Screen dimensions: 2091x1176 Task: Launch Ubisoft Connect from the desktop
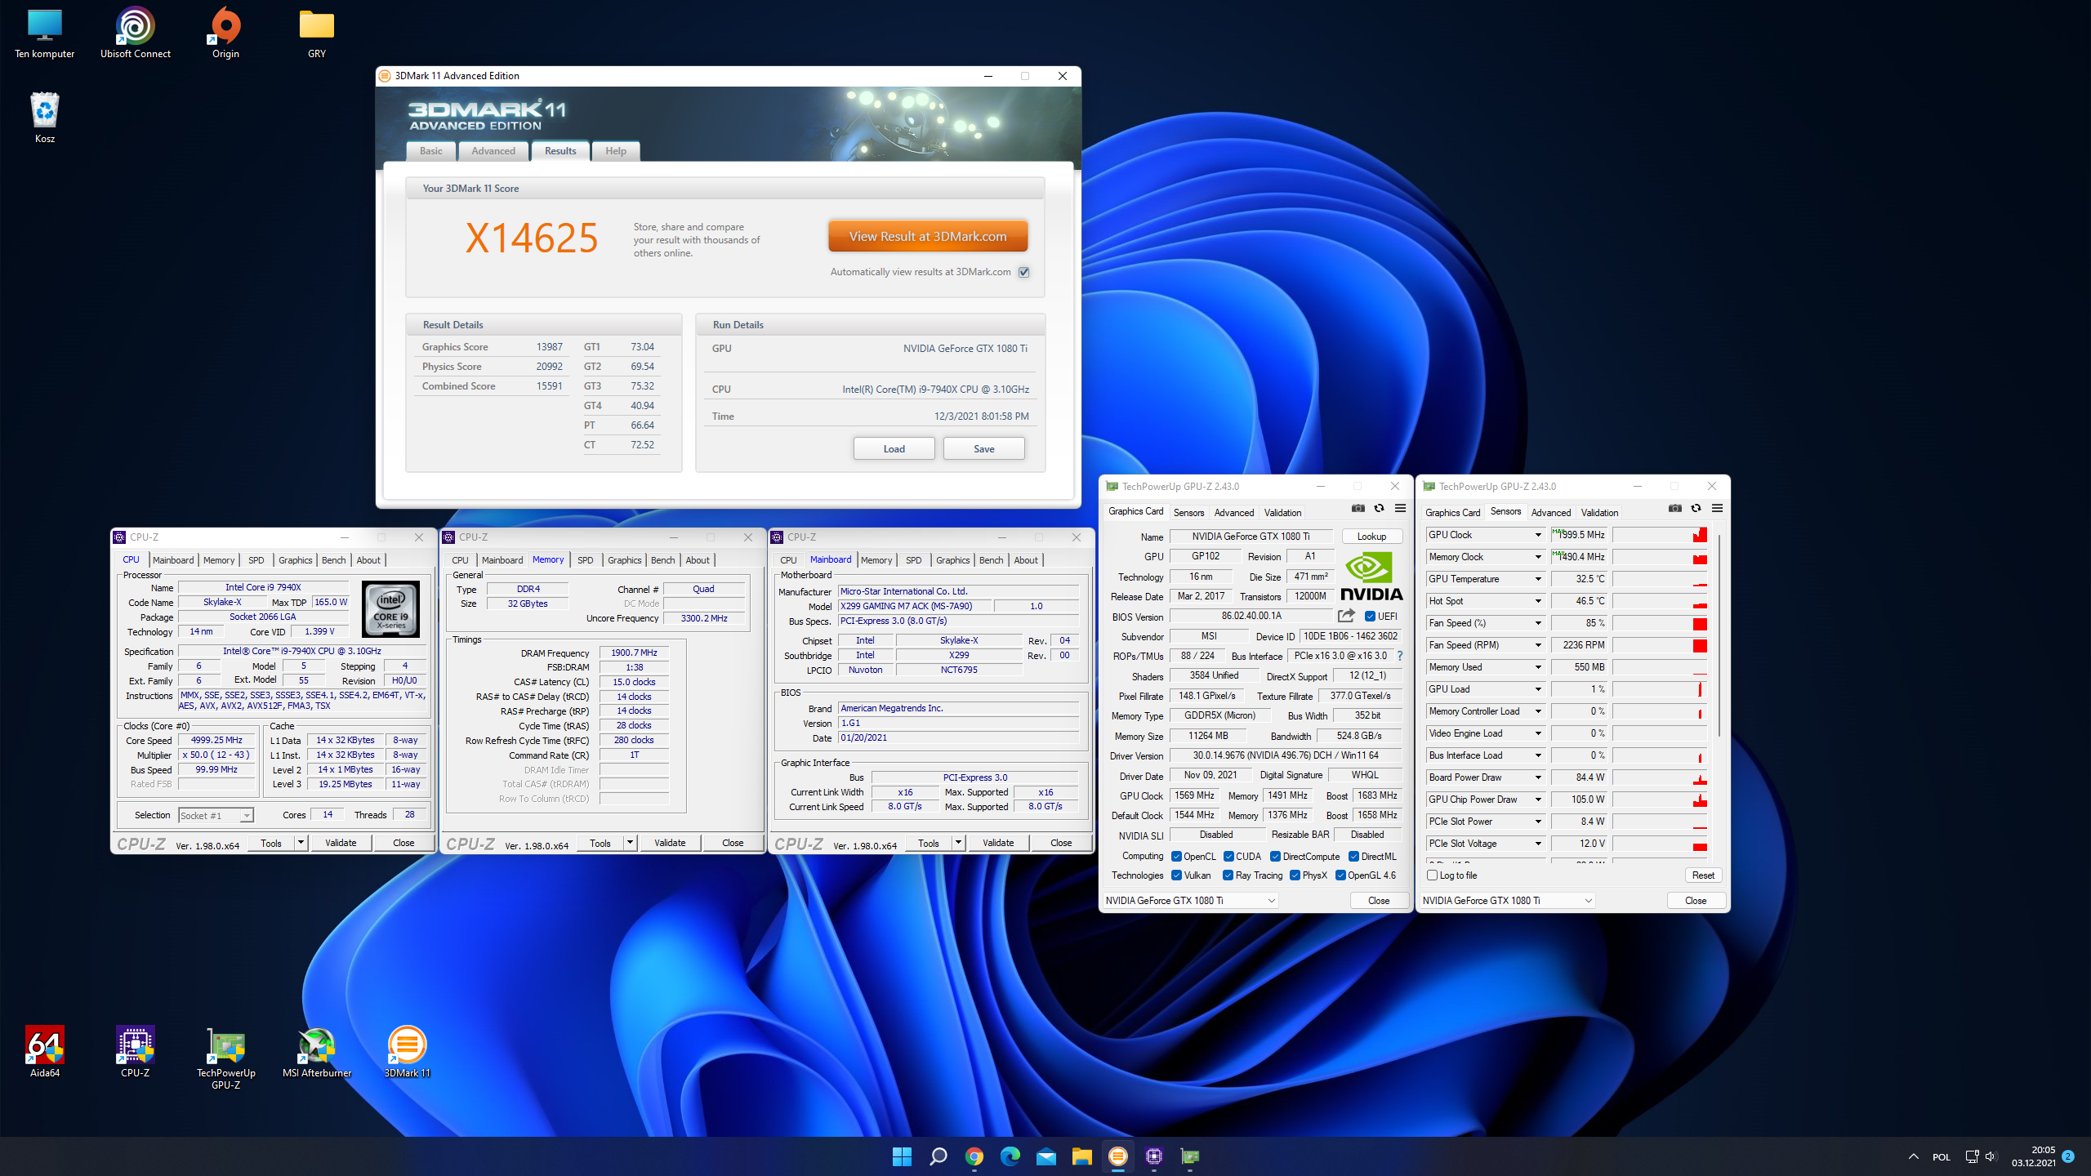135,35
